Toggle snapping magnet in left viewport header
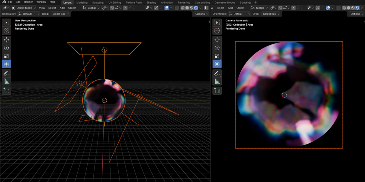 (x=112, y=8)
